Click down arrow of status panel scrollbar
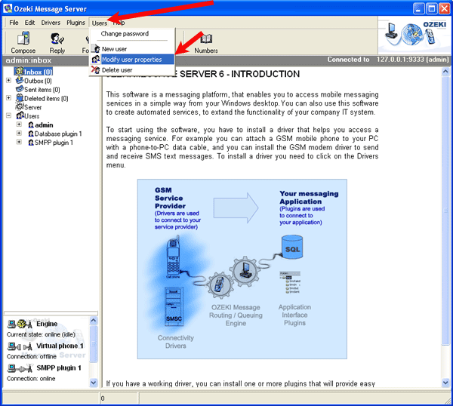Image resolution: width=453 pixels, height=406 pixels. (x=94, y=383)
